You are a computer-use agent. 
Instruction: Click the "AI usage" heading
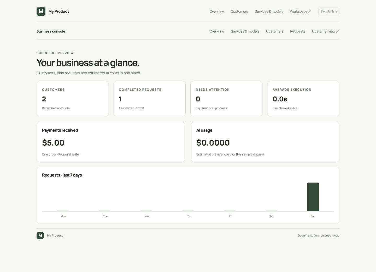[x=204, y=130]
